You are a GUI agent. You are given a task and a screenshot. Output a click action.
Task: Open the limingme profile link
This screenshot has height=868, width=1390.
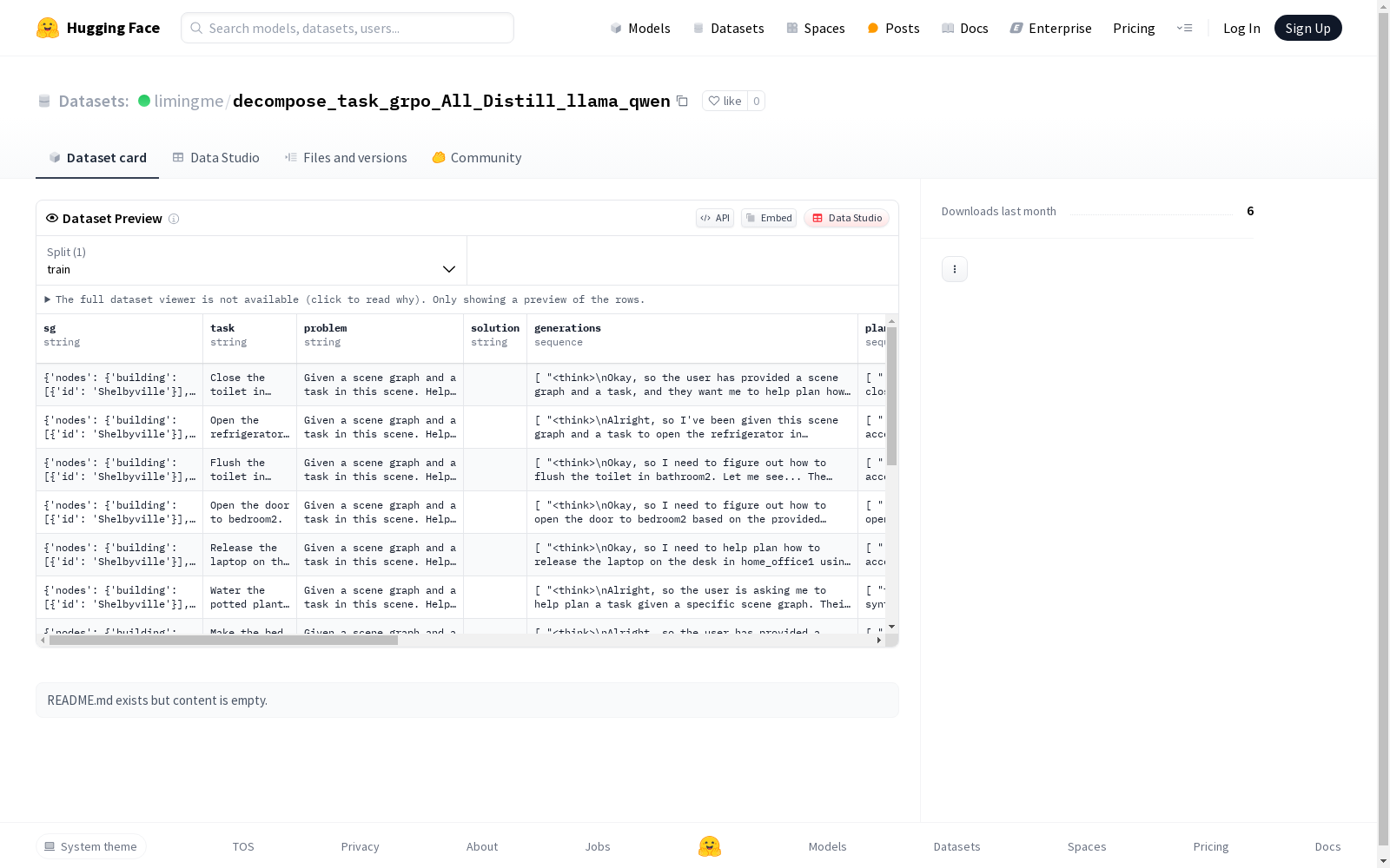pyautogui.click(x=189, y=101)
